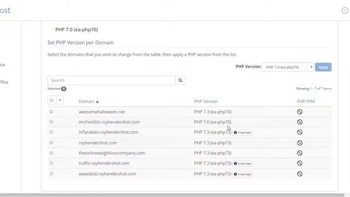Click PHP 7.0 (ea-php70) version cell for imchecklist
Screen dimensions: 350x197
213,122
